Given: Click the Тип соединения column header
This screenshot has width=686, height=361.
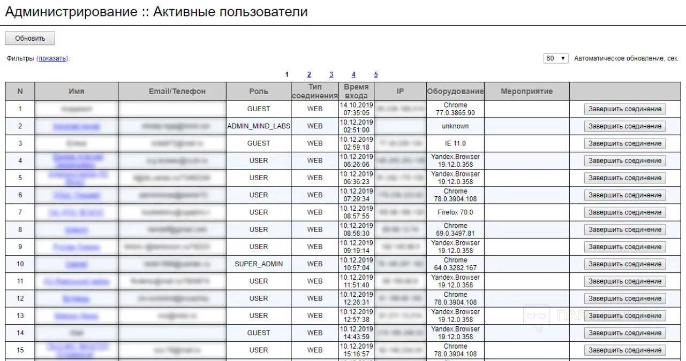Looking at the screenshot, I should pyautogui.click(x=315, y=91).
